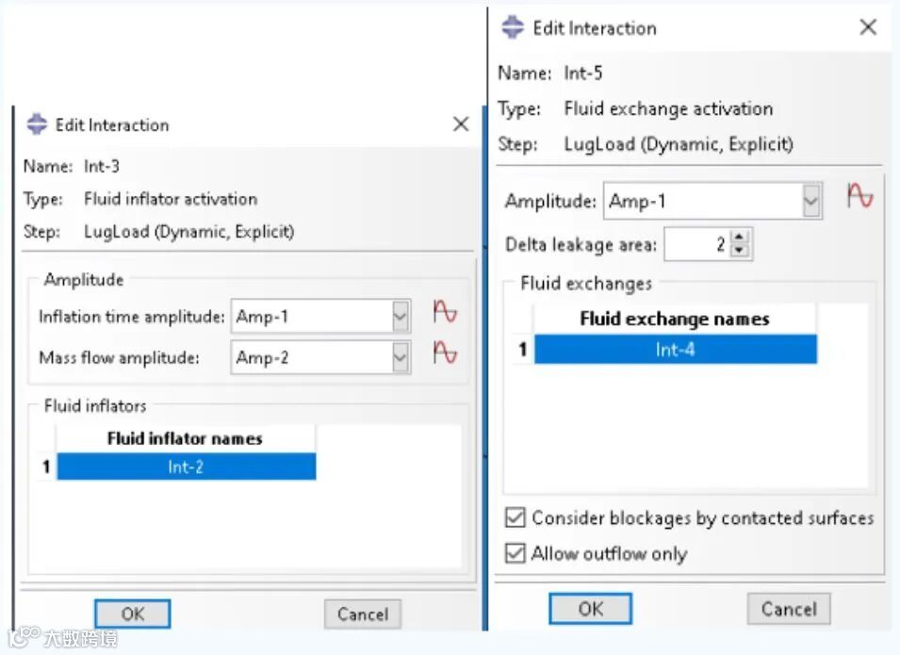Open Mass flow amplitude dropdown

(x=401, y=357)
